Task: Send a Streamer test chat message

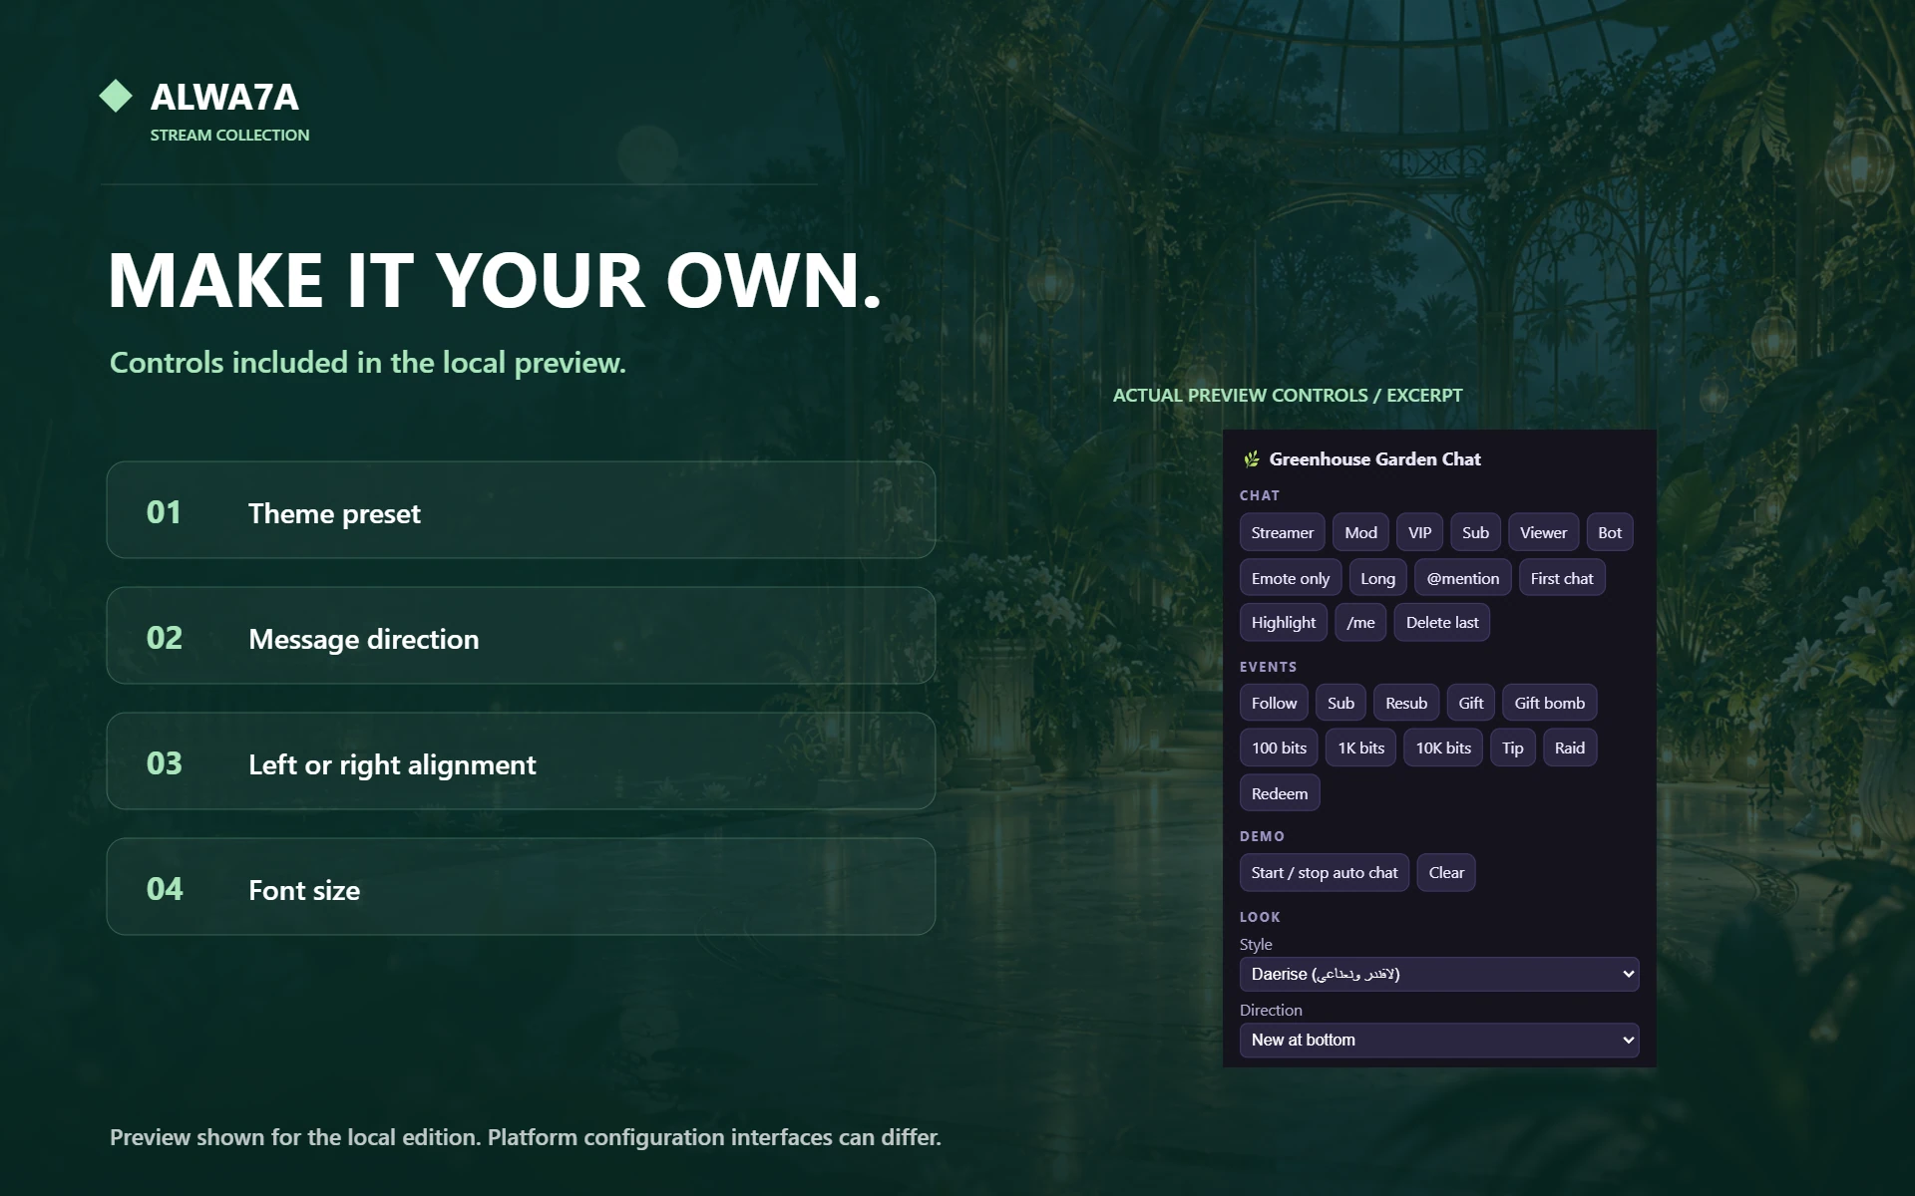Action: pos(1283,532)
